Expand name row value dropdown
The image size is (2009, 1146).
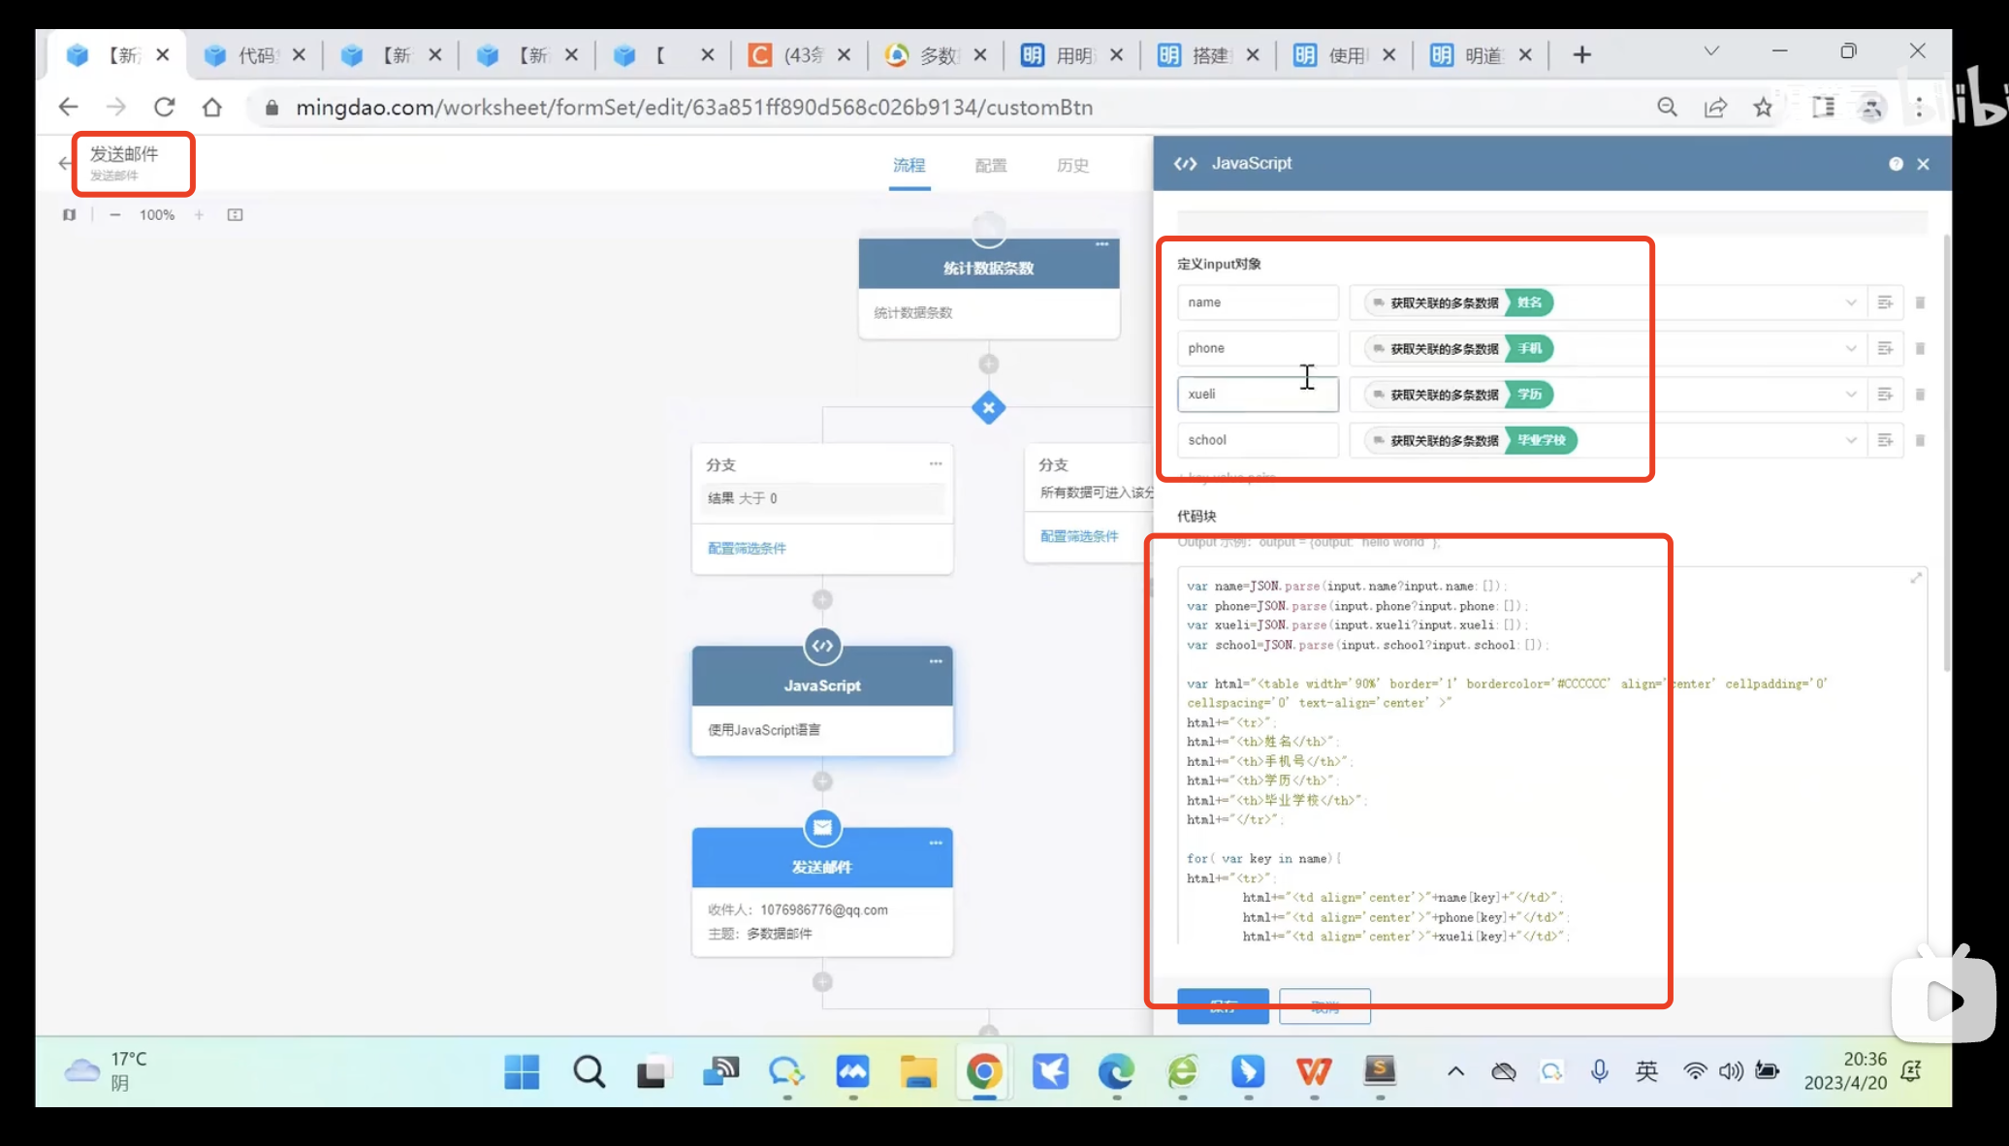pos(1850,302)
